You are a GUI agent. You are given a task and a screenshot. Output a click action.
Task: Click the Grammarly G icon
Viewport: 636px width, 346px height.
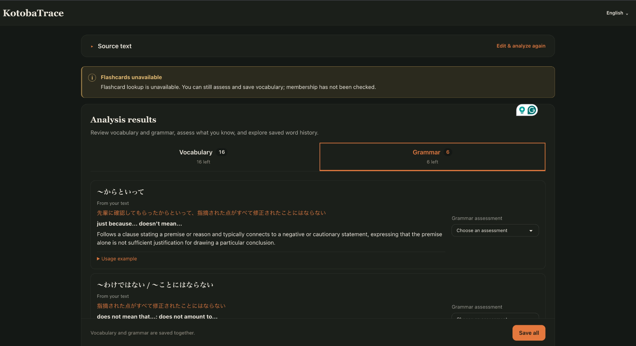532,110
